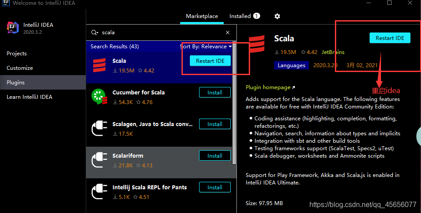This screenshot has height=213, width=421.
Task: Click the Scala logo in search results
Action: coord(99,65)
